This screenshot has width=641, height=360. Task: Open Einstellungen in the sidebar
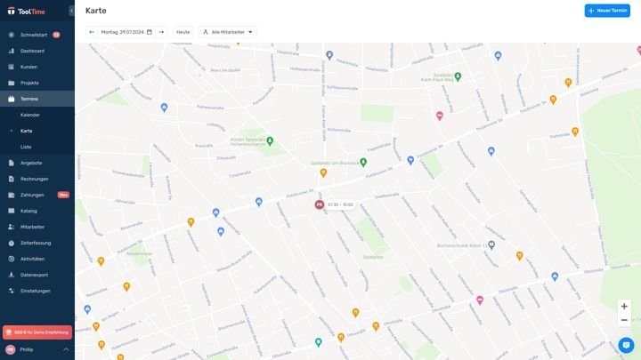(x=36, y=291)
